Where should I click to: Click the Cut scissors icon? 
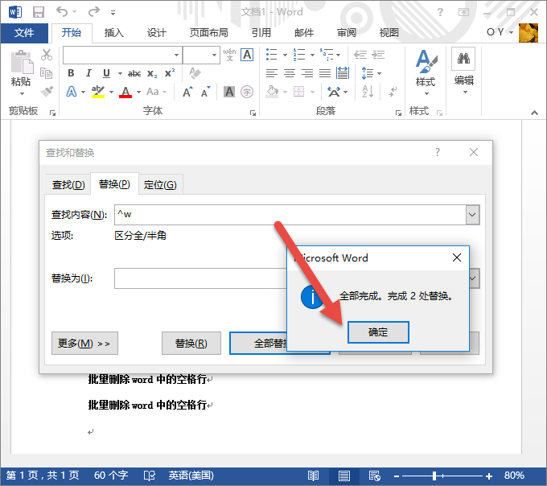coord(47,55)
